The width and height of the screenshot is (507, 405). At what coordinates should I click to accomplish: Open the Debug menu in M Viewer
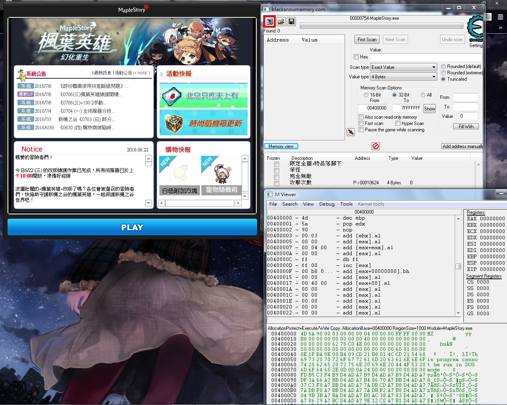point(327,204)
